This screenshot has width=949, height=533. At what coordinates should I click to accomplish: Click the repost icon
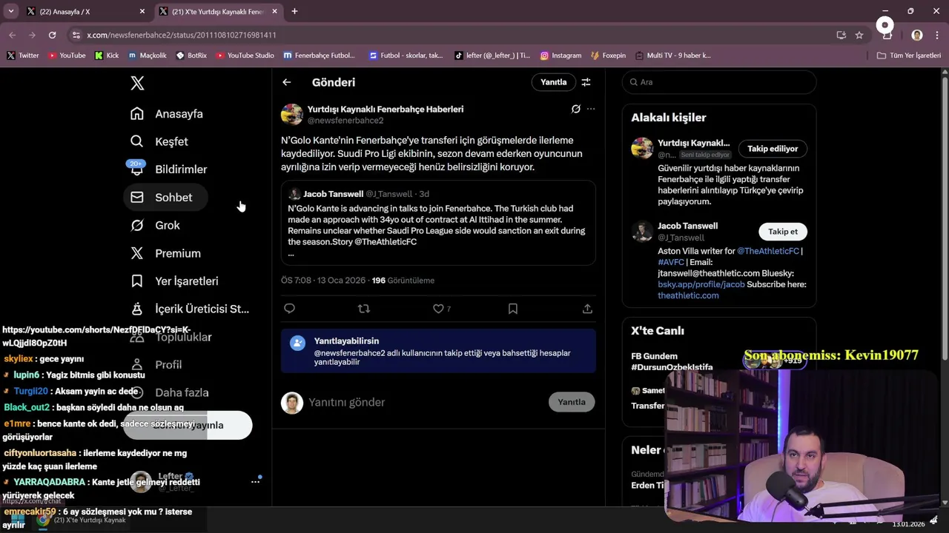pyautogui.click(x=364, y=309)
